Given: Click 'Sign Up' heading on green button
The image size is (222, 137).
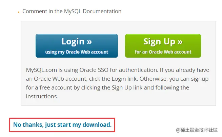Looking at the screenshot, I should (x=159, y=42).
